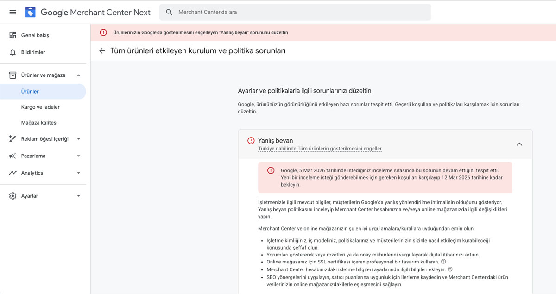This screenshot has width=556, height=294.
Task: Click the Analytics chart icon
Action: point(13,173)
